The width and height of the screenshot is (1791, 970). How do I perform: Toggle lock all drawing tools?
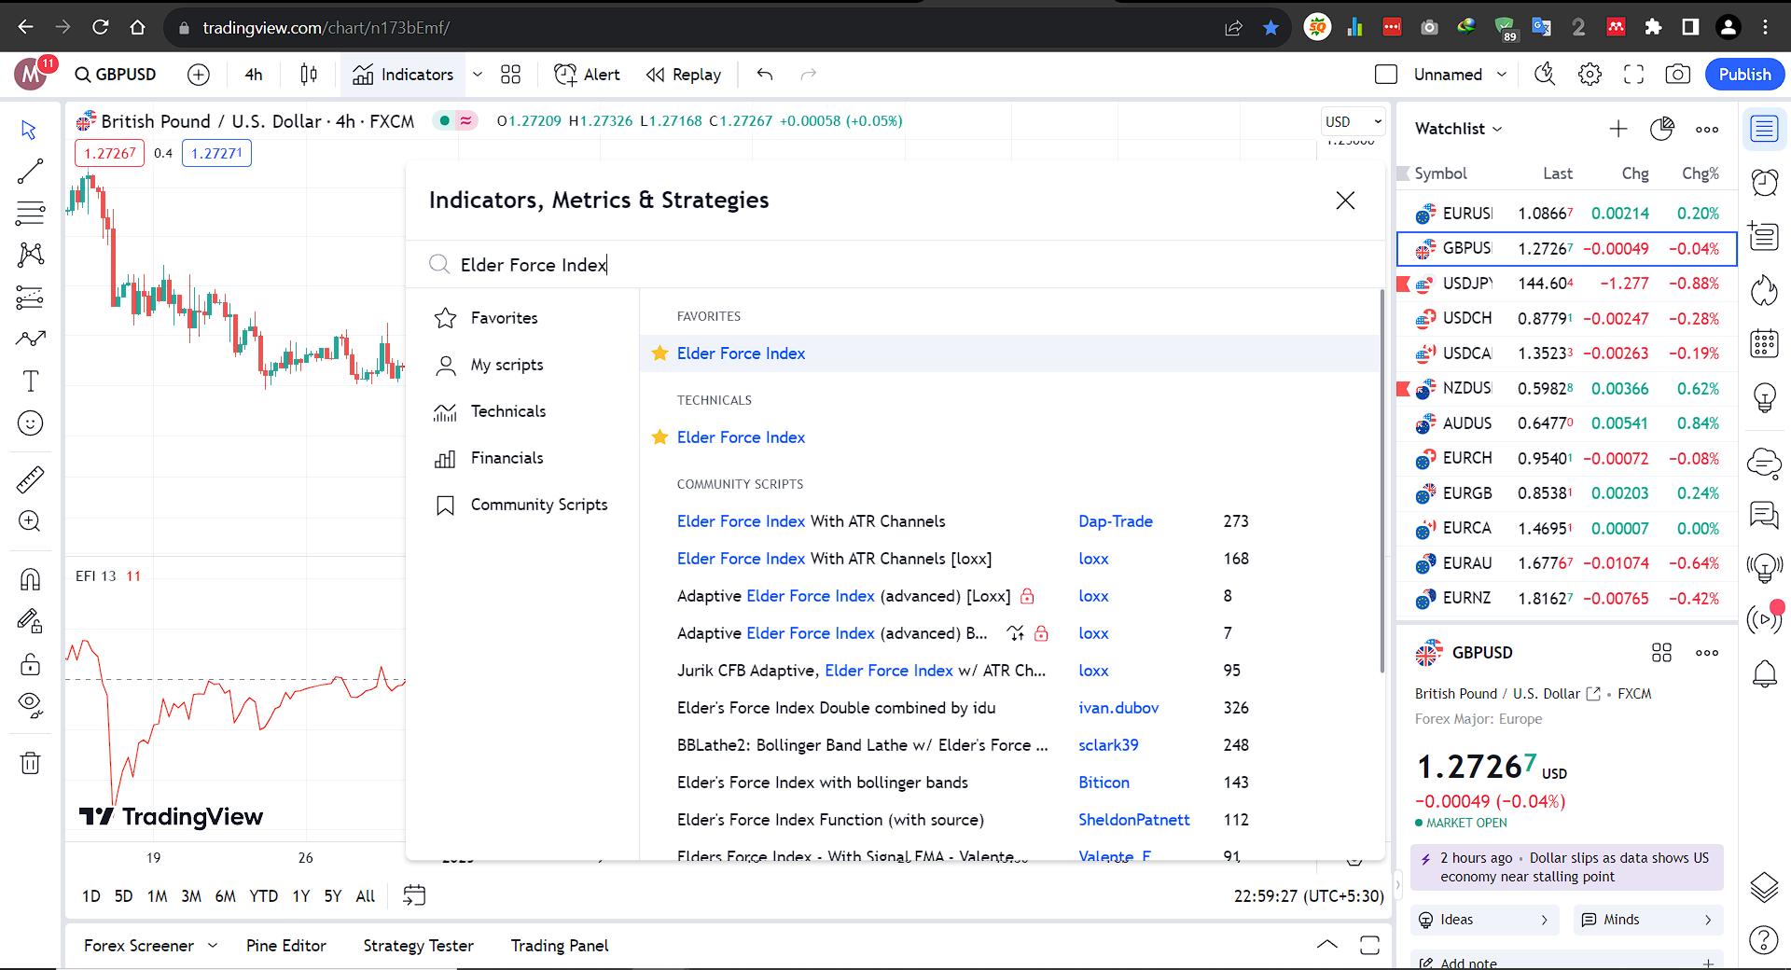[x=30, y=664]
